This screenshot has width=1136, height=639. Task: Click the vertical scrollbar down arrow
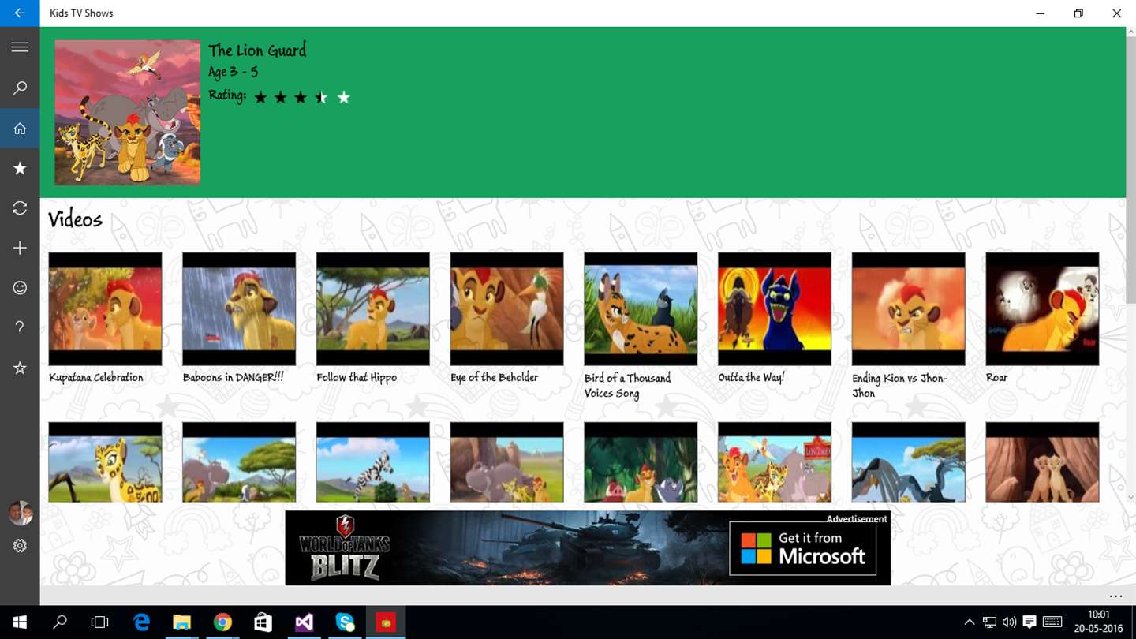point(1130,498)
